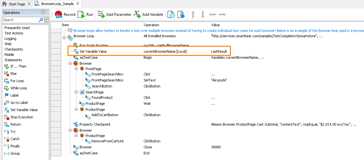Viewport: 364px width, 160px height.
Task: Collapse the SearchPage node
Action: tap(76, 92)
